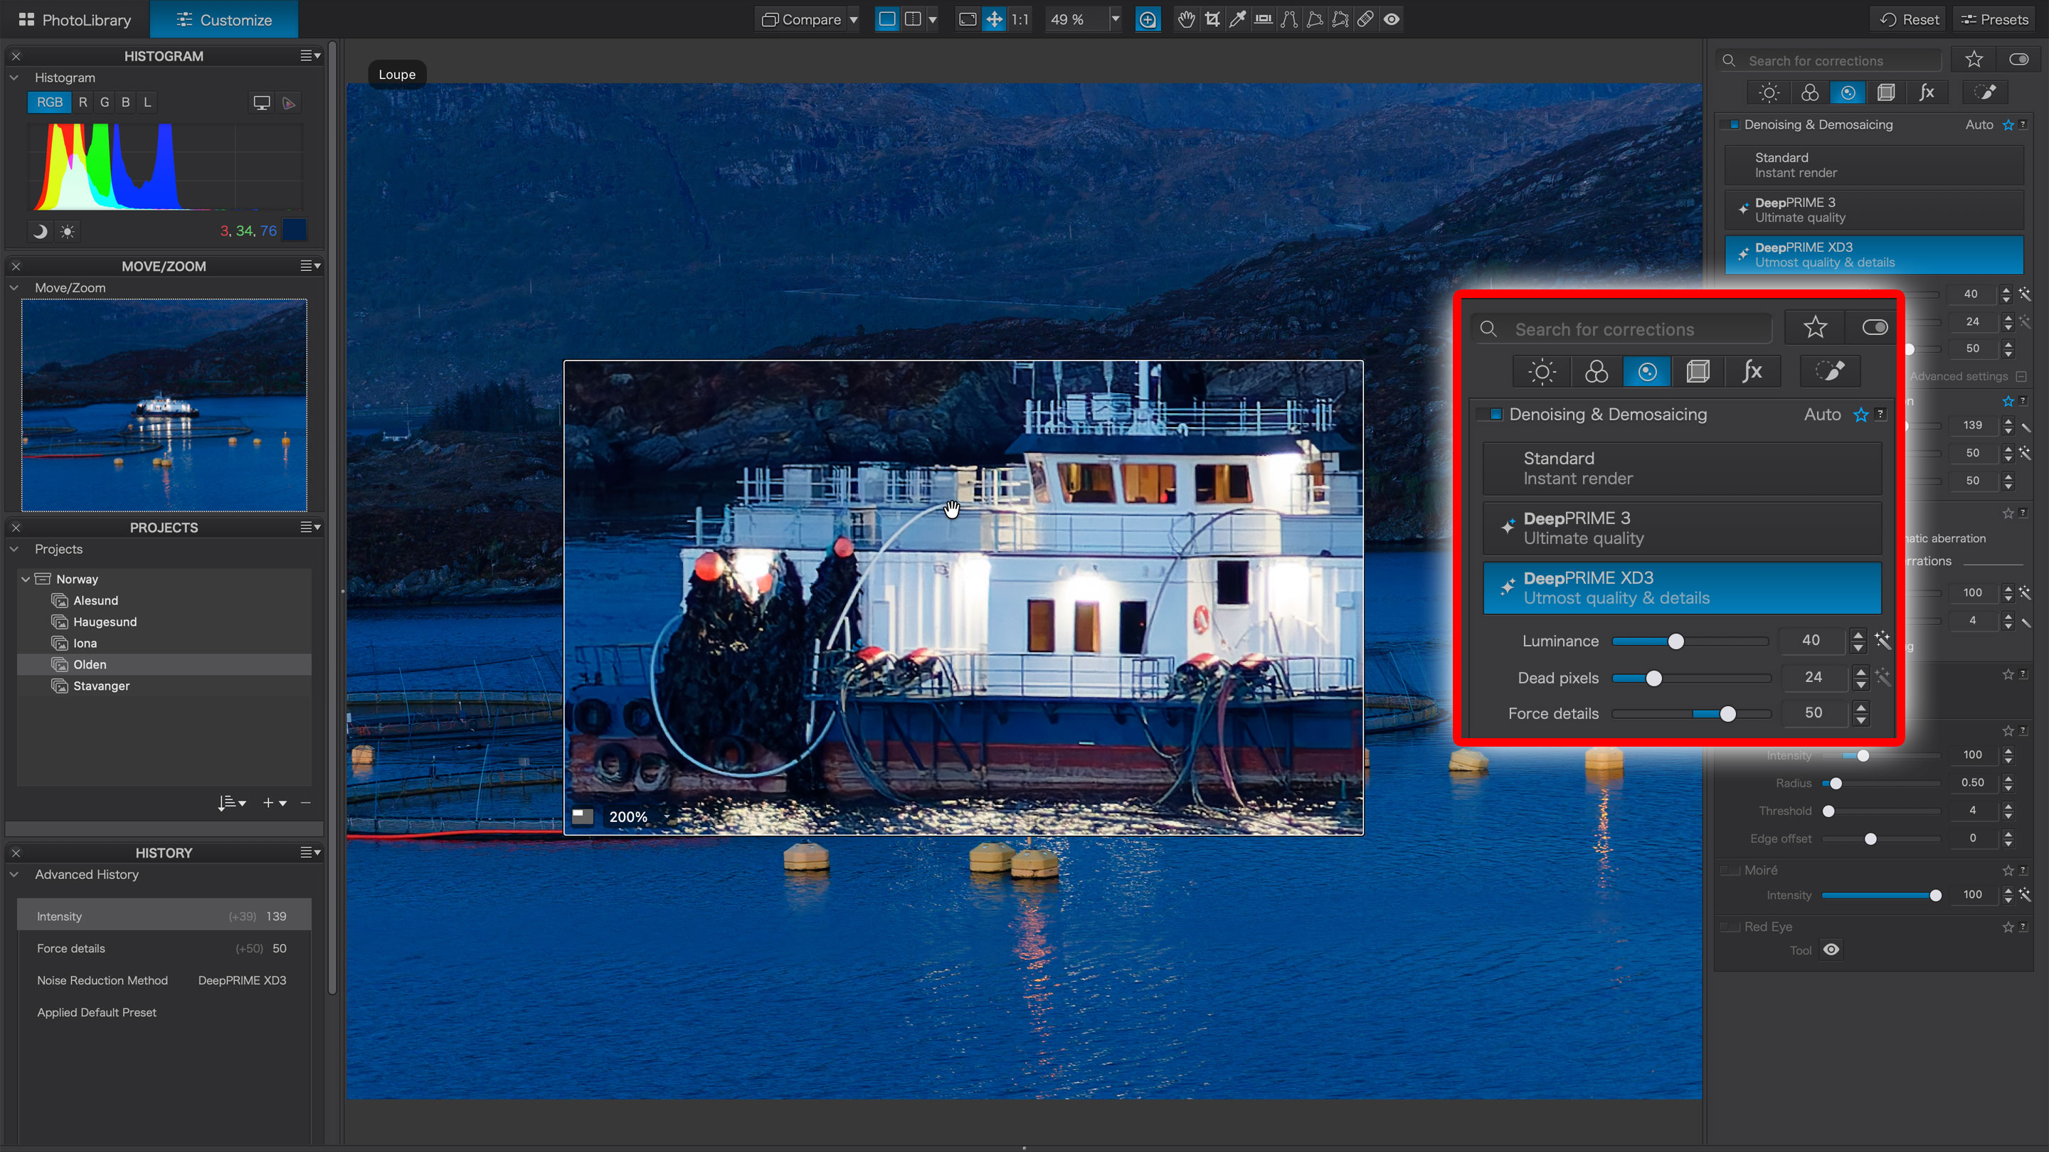Revert to Applied Default Preset history step
Image resolution: width=2049 pixels, height=1152 pixels.
164,1012
